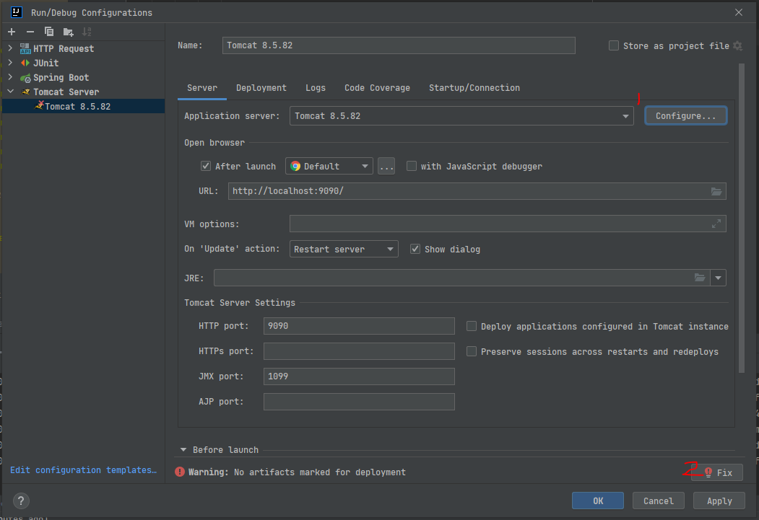Enable with JavaScript debugger
The width and height of the screenshot is (759, 520).
click(x=412, y=167)
